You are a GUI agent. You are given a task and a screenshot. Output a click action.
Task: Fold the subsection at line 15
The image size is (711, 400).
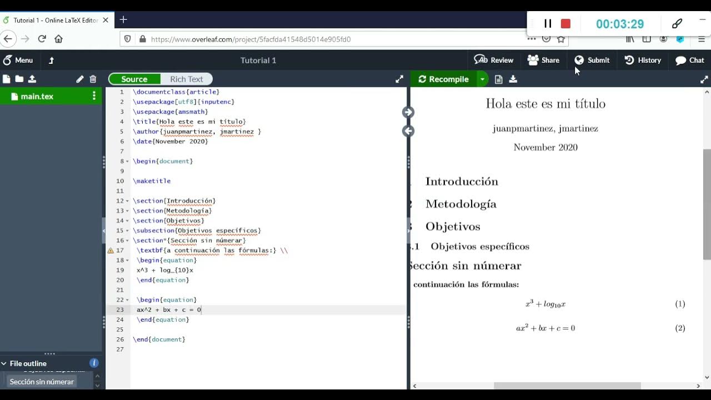[x=127, y=231]
